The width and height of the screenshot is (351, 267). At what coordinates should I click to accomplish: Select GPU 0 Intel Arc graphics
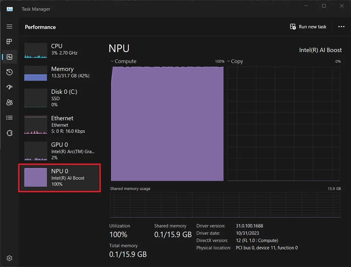click(x=58, y=151)
